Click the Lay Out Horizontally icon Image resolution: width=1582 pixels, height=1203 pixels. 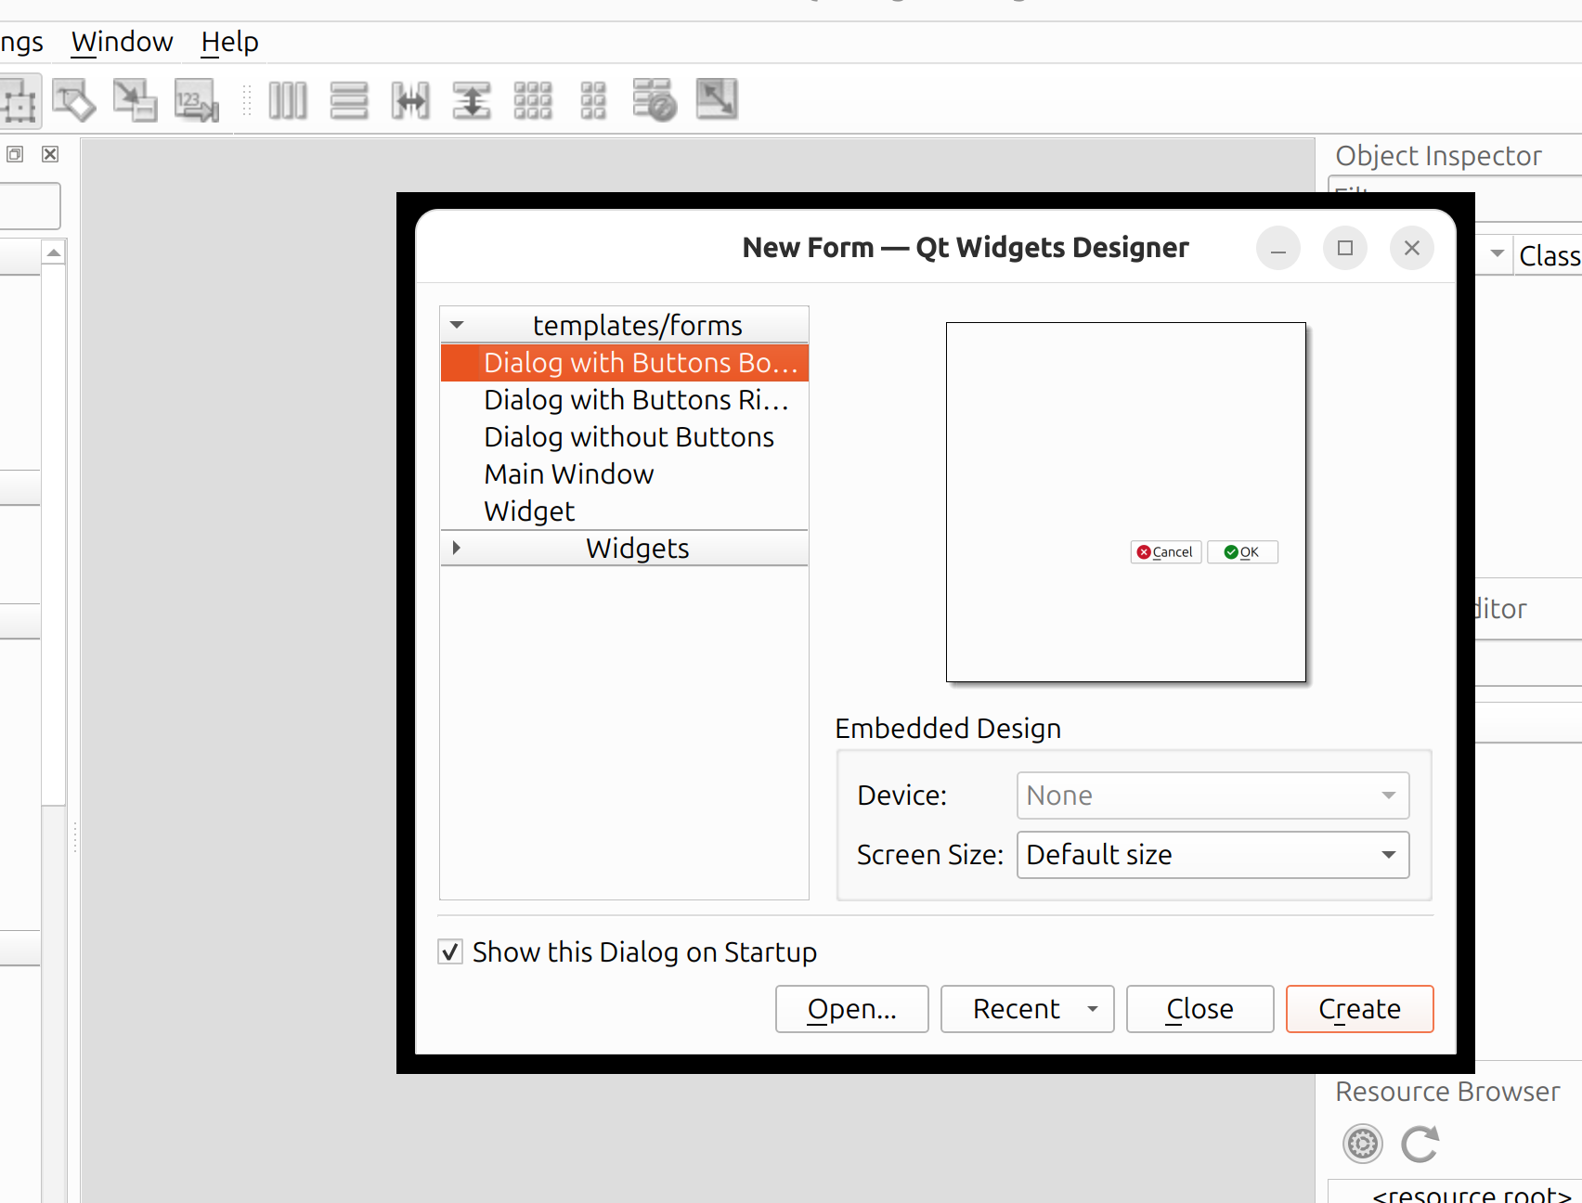288,100
